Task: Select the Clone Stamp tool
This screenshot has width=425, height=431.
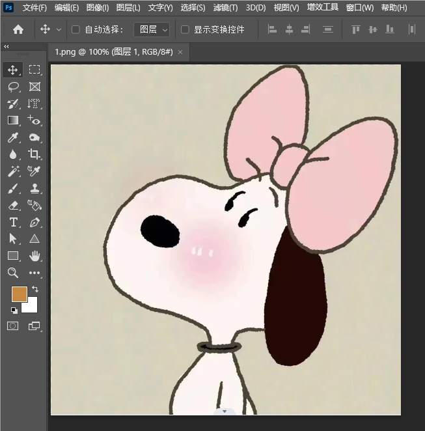Action: [x=34, y=189]
